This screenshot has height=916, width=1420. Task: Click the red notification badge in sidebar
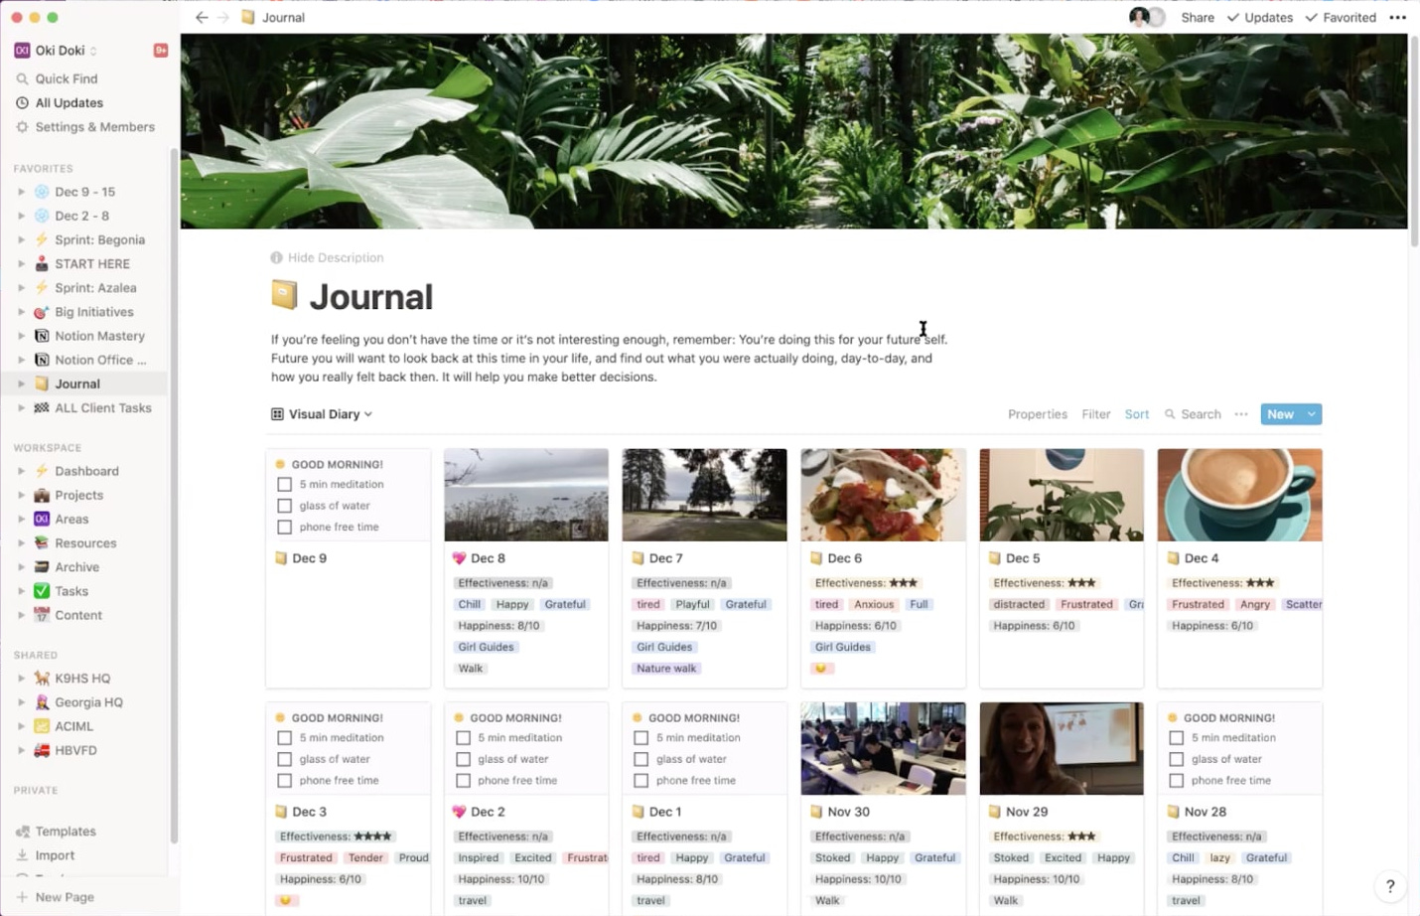[x=161, y=50]
